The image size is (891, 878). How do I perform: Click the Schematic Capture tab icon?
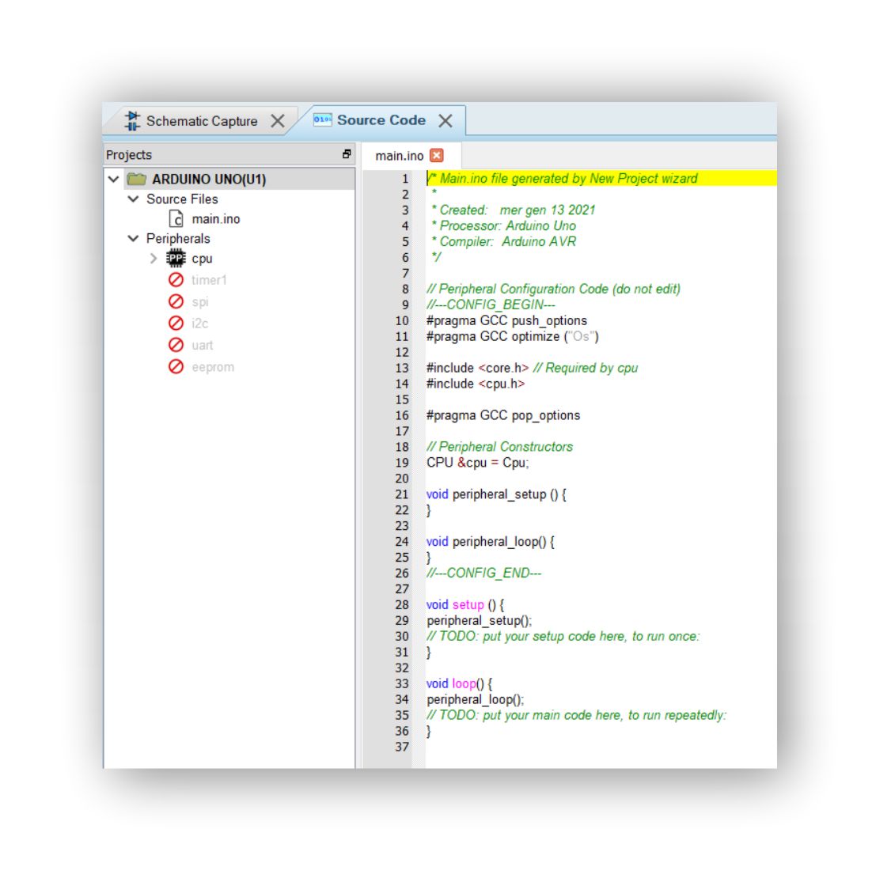[x=132, y=121]
